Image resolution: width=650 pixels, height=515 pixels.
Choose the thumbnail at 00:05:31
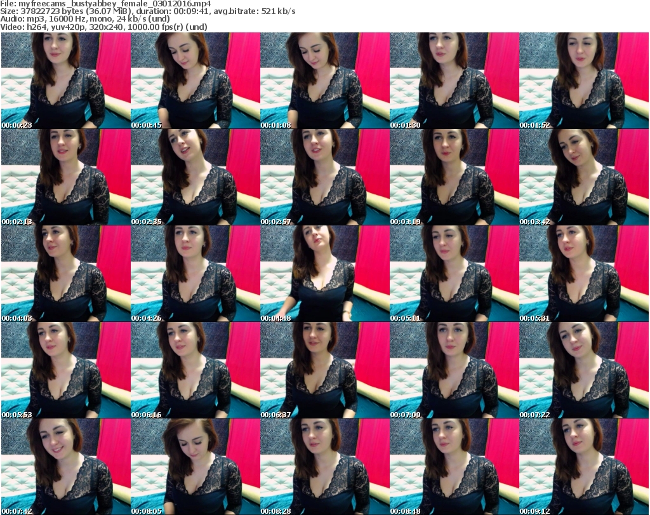[584, 274]
